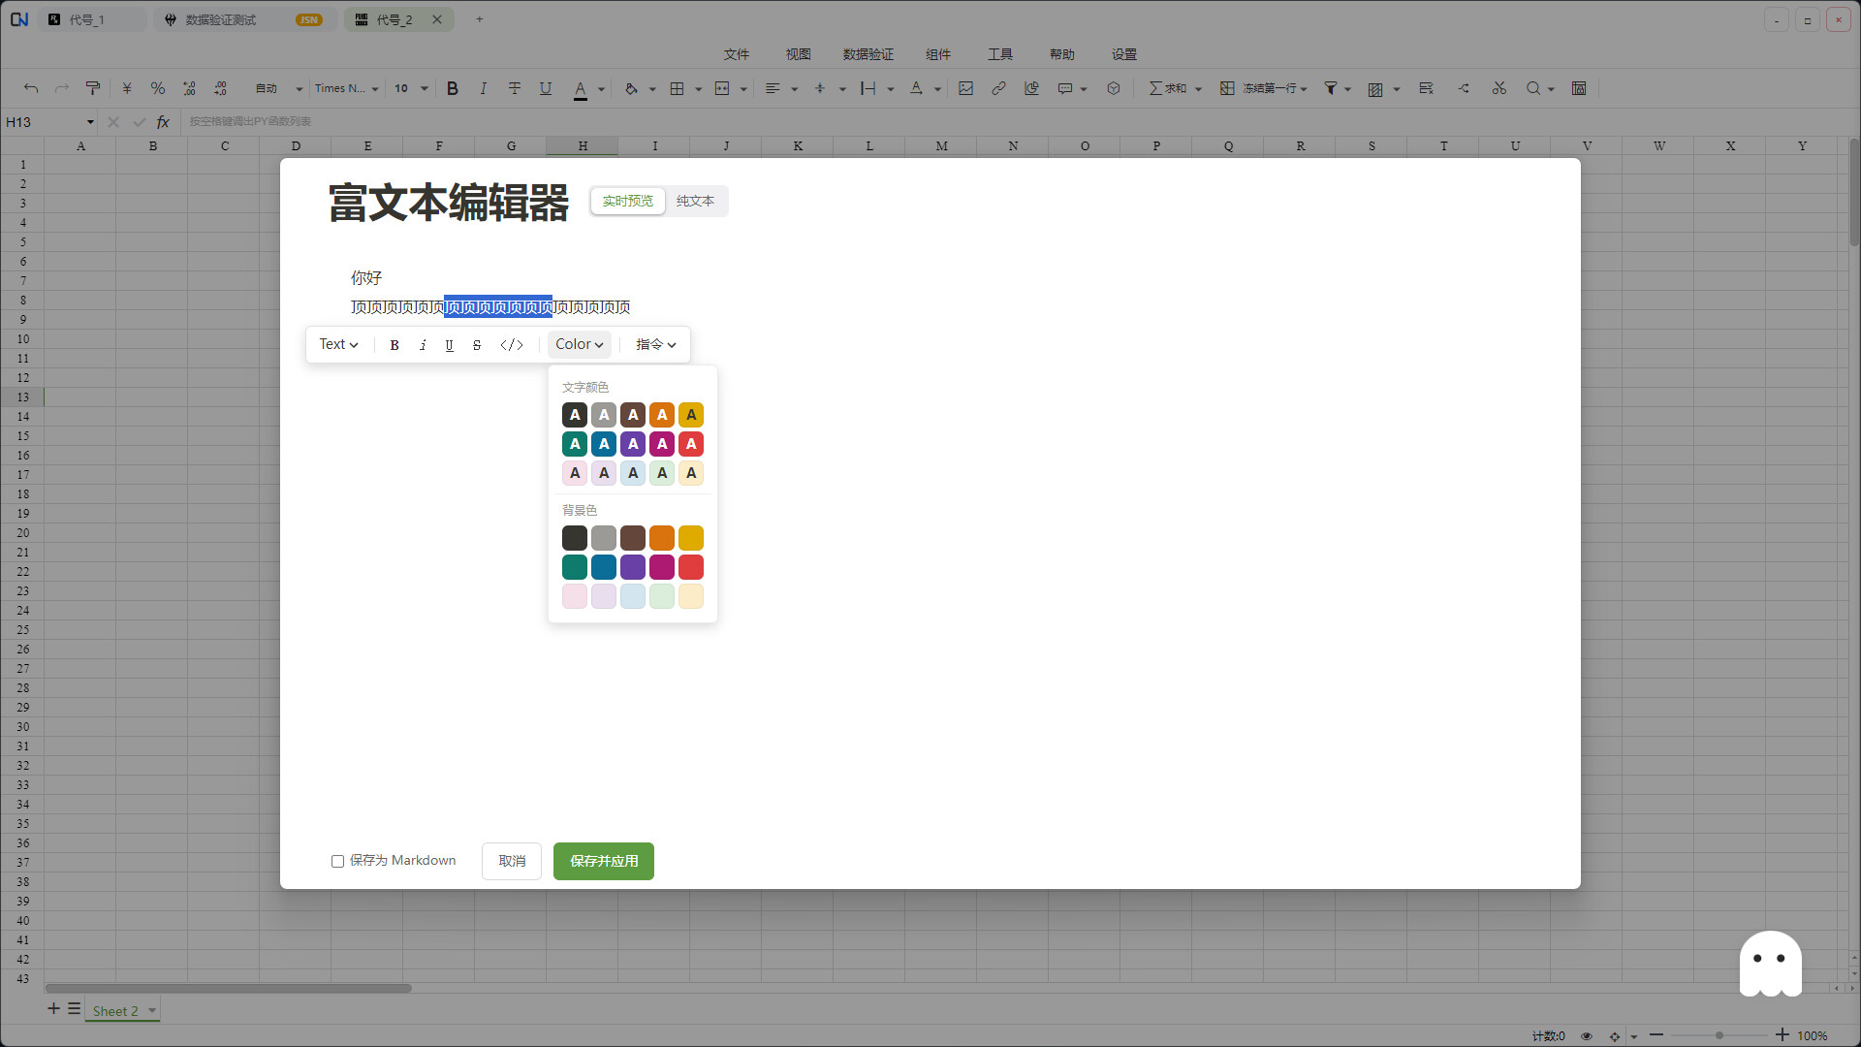Click the insert image icon
This screenshot has height=1047, width=1861.
coord(966,88)
